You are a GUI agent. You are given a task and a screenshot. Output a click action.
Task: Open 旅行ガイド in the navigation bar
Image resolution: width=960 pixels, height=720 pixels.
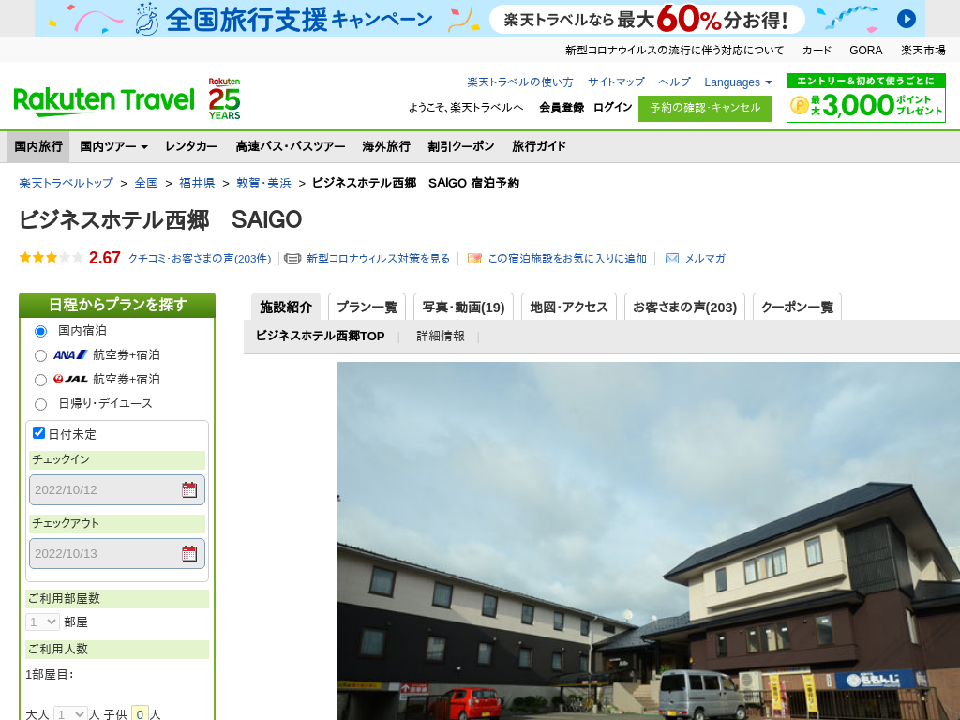pos(539,146)
